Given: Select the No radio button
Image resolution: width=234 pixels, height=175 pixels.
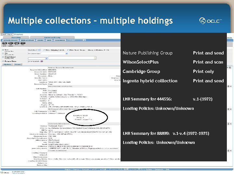Looking at the screenshot, I should click(3, 53).
